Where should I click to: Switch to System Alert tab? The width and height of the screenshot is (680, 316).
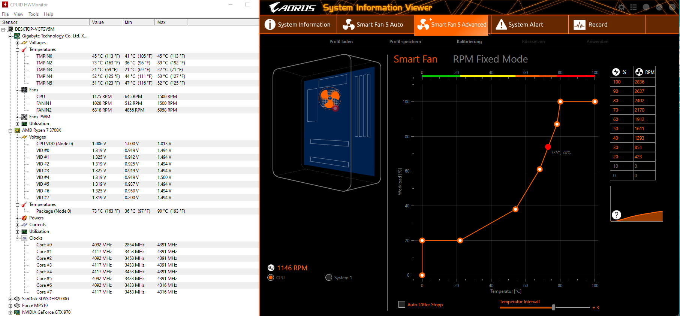[x=529, y=24]
